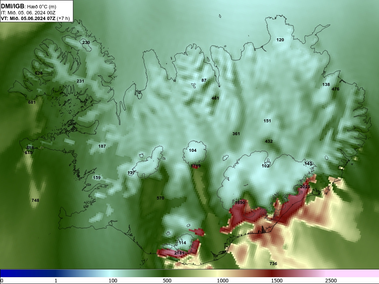
Task: Click the 87 value label
Action: (x=204, y=80)
